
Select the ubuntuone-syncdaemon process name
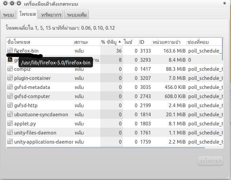(41, 115)
